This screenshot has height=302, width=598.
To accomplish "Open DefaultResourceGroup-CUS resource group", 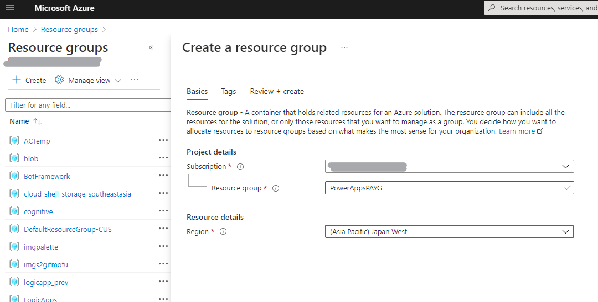I will tap(68, 229).
